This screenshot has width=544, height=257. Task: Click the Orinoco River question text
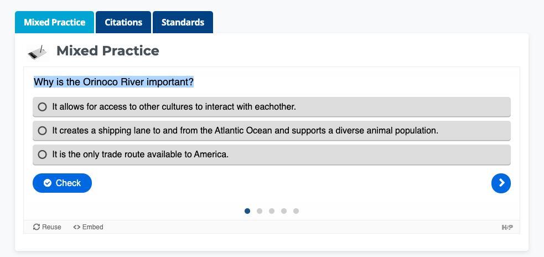113,82
